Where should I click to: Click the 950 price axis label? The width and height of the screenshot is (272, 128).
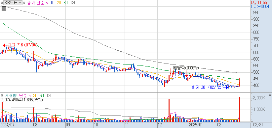(x=256, y=13)
